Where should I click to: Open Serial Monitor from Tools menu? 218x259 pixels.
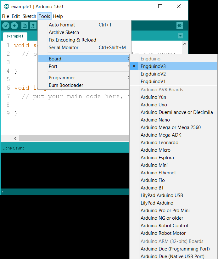[x=84, y=48]
